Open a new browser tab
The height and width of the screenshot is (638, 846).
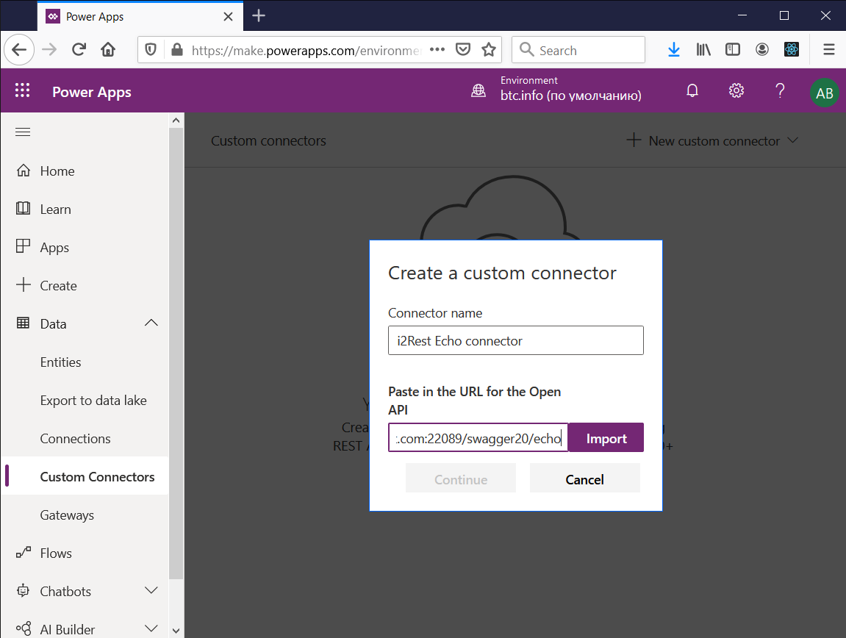click(x=259, y=15)
